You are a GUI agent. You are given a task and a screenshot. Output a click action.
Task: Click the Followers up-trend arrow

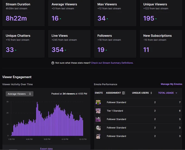(x=106, y=50)
